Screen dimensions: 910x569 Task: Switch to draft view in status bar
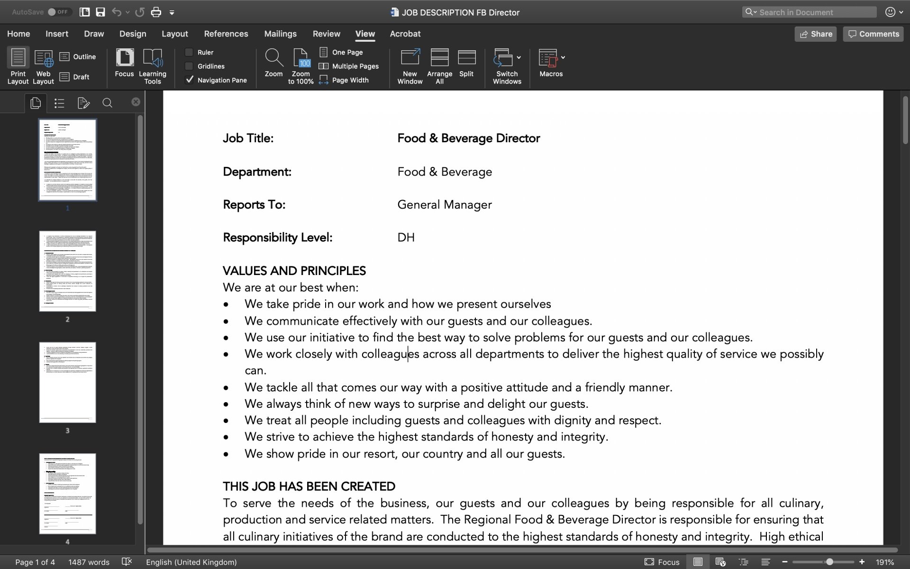pyautogui.click(x=765, y=562)
